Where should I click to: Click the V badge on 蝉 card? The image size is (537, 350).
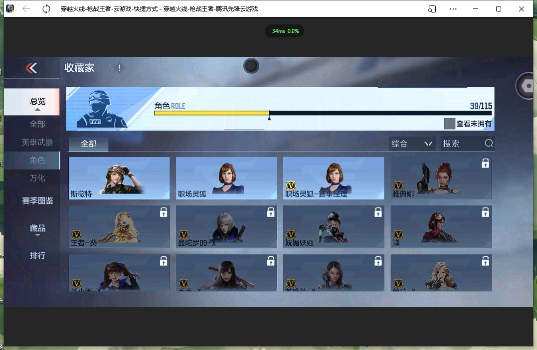click(x=398, y=235)
